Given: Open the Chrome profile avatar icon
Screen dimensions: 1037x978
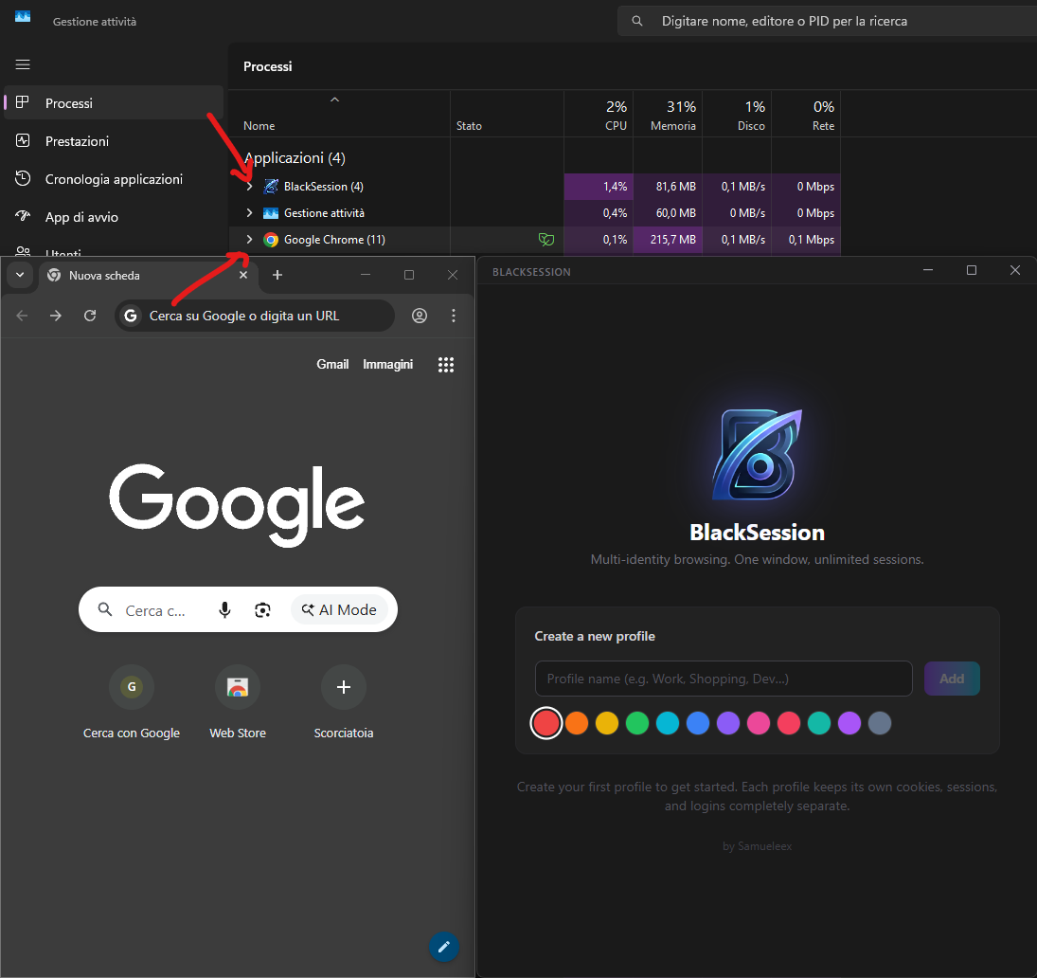Looking at the screenshot, I should coord(420,316).
